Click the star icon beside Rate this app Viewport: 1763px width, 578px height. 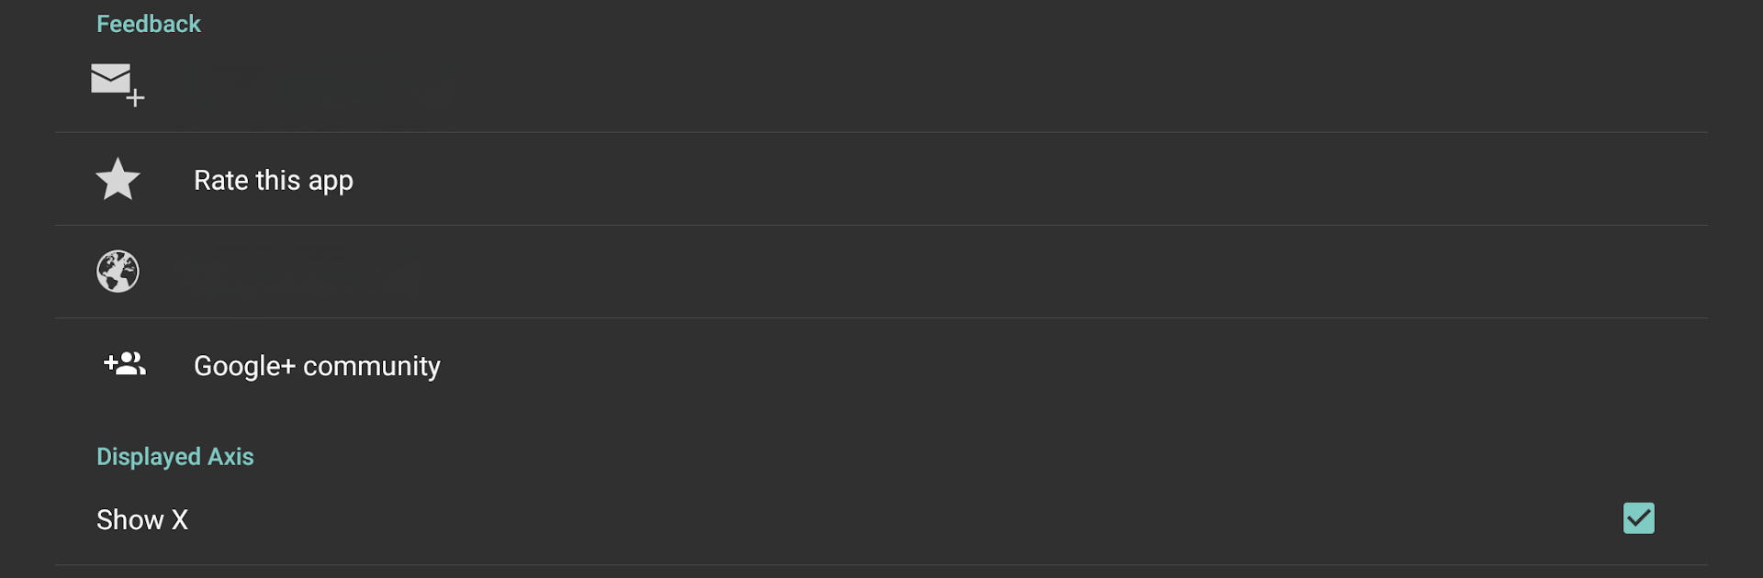(x=118, y=179)
